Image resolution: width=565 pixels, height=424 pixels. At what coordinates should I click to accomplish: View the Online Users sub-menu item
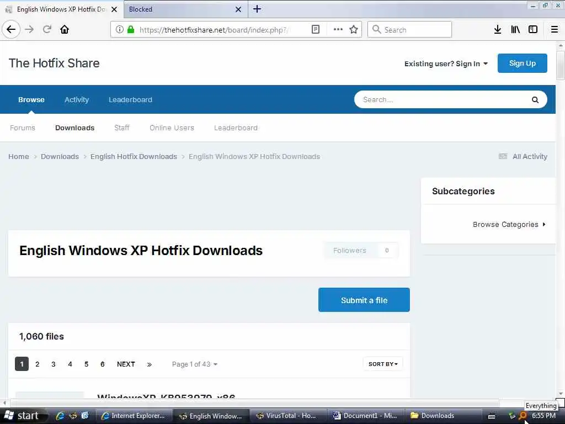tap(172, 128)
